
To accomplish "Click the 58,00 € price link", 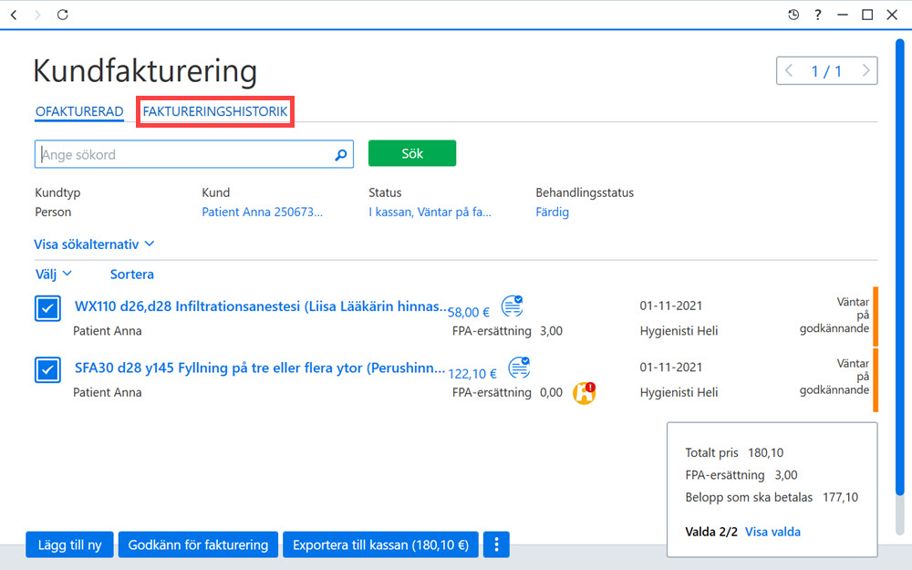I will coord(469,312).
